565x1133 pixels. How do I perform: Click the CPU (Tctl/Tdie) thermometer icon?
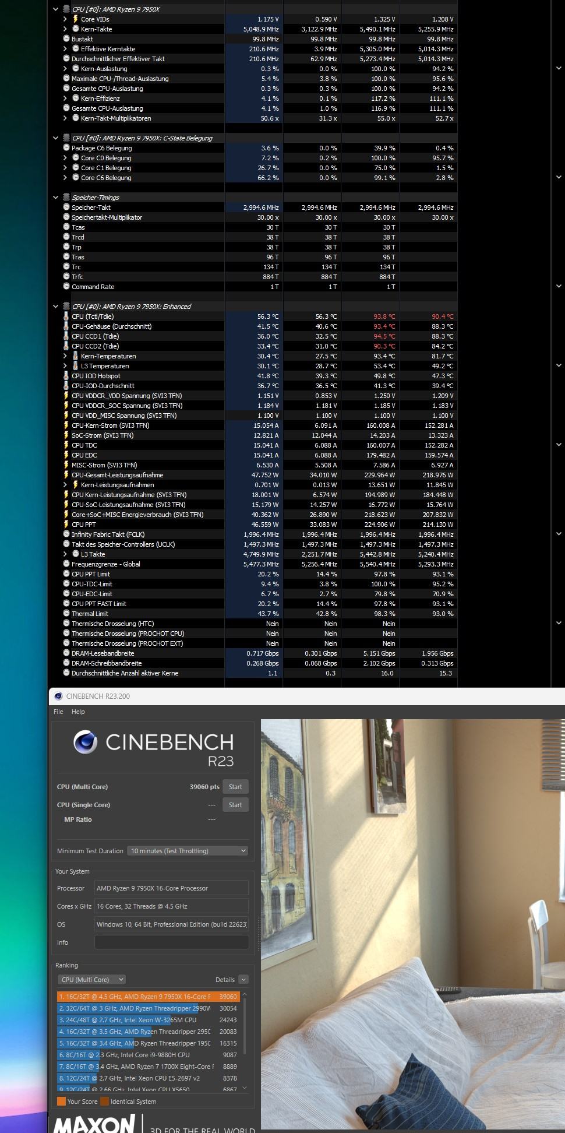[x=66, y=316]
